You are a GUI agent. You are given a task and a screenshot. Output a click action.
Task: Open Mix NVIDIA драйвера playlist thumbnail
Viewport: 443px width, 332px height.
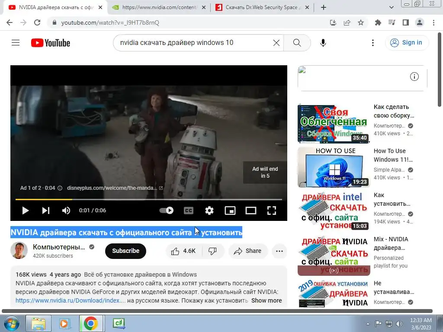(334, 255)
